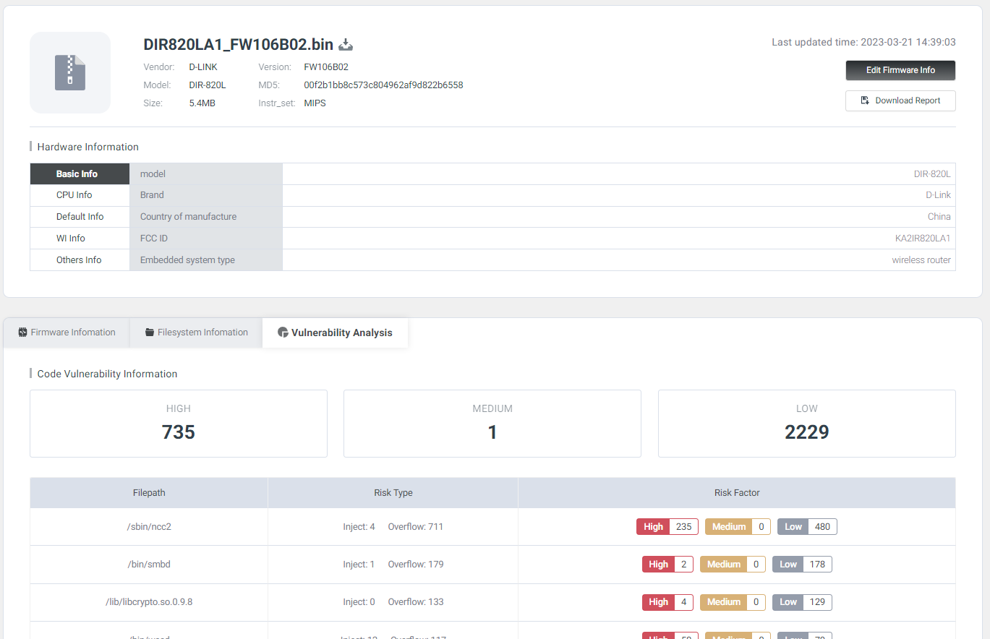Click the 'Overflow: 133' text for libcrypto
This screenshot has width=990, height=639.
(x=416, y=602)
